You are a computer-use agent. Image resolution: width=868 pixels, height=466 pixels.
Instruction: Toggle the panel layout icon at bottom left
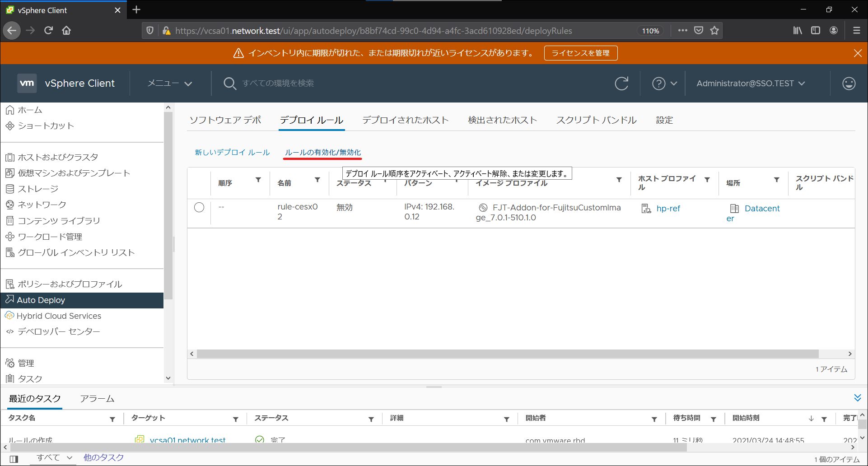coord(14,459)
